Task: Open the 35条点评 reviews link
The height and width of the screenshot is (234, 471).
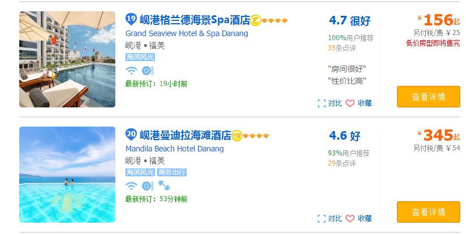Action: (x=342, y=48)
